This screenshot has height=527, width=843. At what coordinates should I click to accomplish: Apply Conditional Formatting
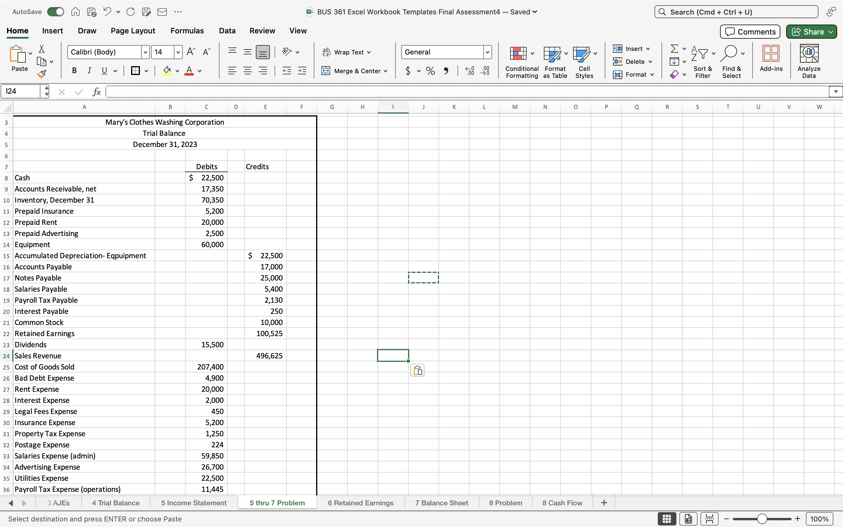click(522, 61)
